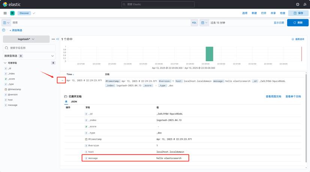The width and height of the screenshot is (310, 172).
Task: Click the 共享 (Share) menu item
Action: pyautogui.click(x=273, y=13)
